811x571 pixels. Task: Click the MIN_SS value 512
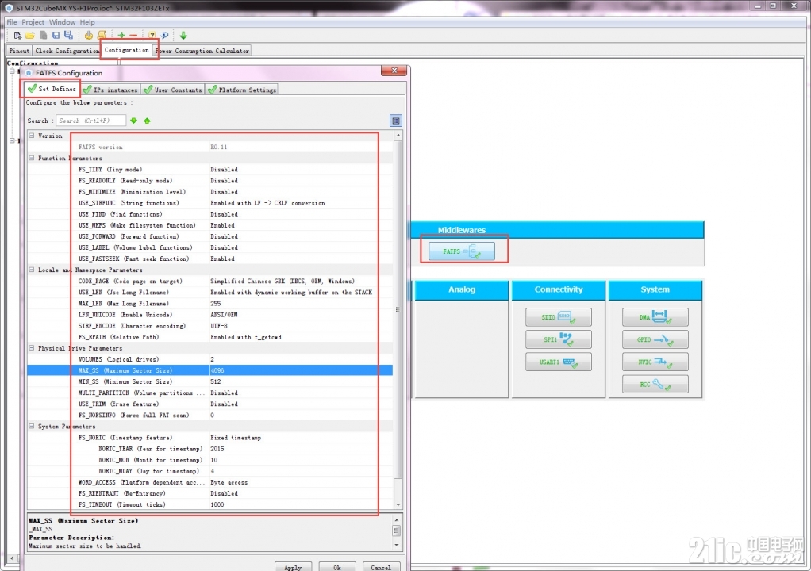216,382
